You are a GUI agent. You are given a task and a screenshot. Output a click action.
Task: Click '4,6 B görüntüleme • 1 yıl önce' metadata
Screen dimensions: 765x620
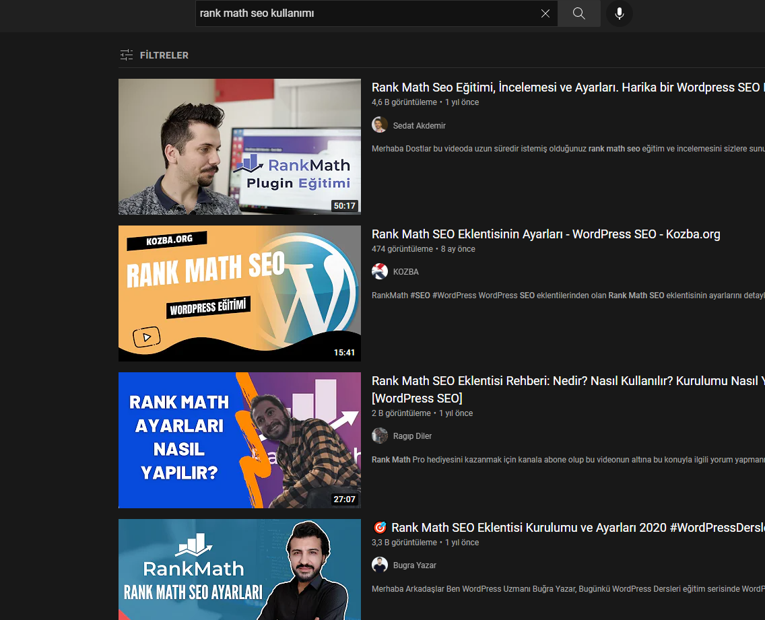tap(426, 102)
